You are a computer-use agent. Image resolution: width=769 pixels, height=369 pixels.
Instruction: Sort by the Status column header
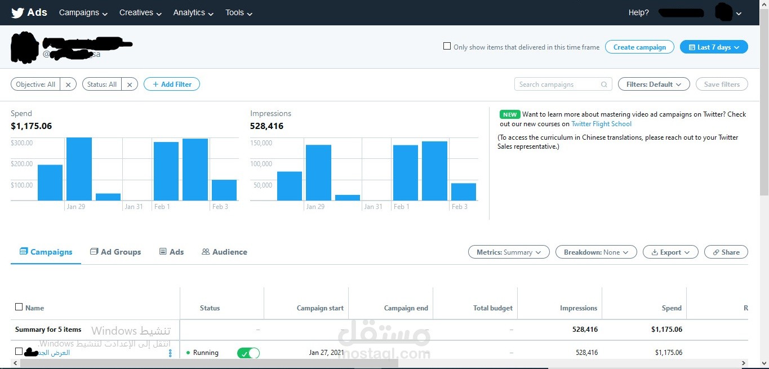[210, 308]
